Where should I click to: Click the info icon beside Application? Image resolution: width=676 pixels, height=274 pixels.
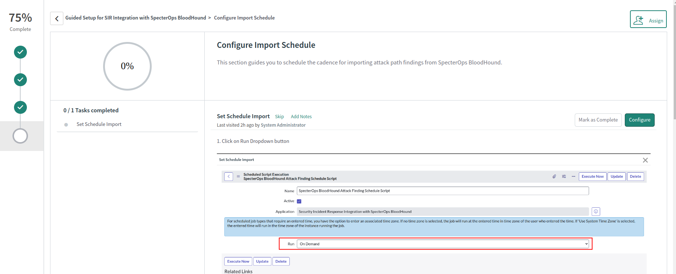pos(596,212)
